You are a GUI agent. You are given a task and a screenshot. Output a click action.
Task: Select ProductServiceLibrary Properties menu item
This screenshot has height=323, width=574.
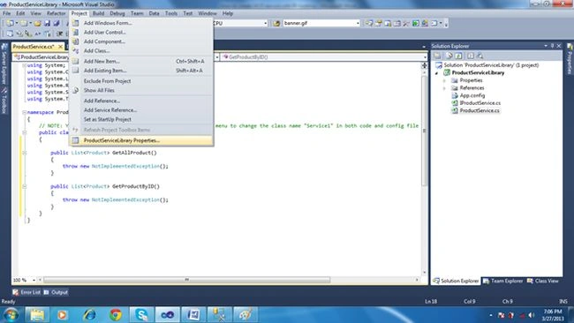pos(141,140)
